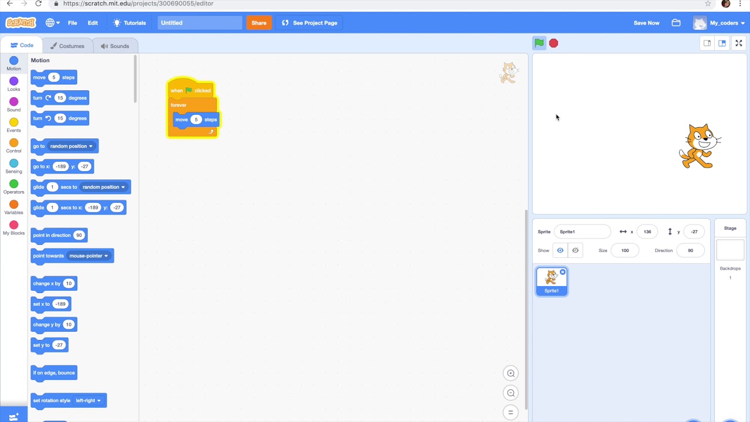Image resolution: width=750 pixels, height=422 pixels.
Task: Click the orange Share button
Action: tap(258, 23)
